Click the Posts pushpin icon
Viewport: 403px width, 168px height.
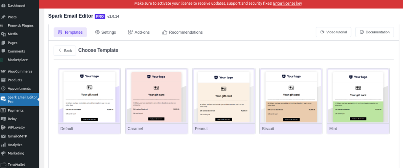coord(3,17)
